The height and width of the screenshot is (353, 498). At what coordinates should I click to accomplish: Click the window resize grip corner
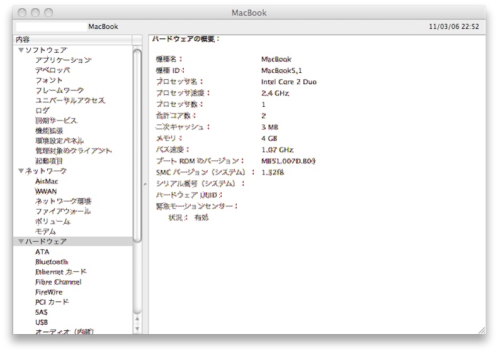coord(482,330)
